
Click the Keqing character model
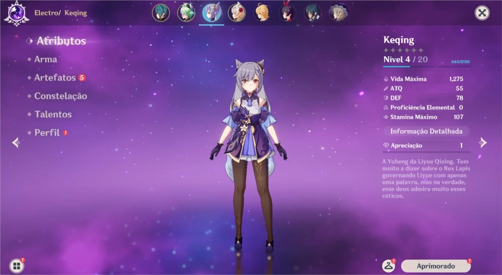(248, 155)
